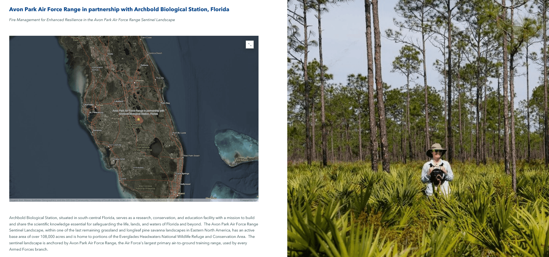The image size is (549, 257).
Task: Click the Port Charlotte map label
Action: 115,145
